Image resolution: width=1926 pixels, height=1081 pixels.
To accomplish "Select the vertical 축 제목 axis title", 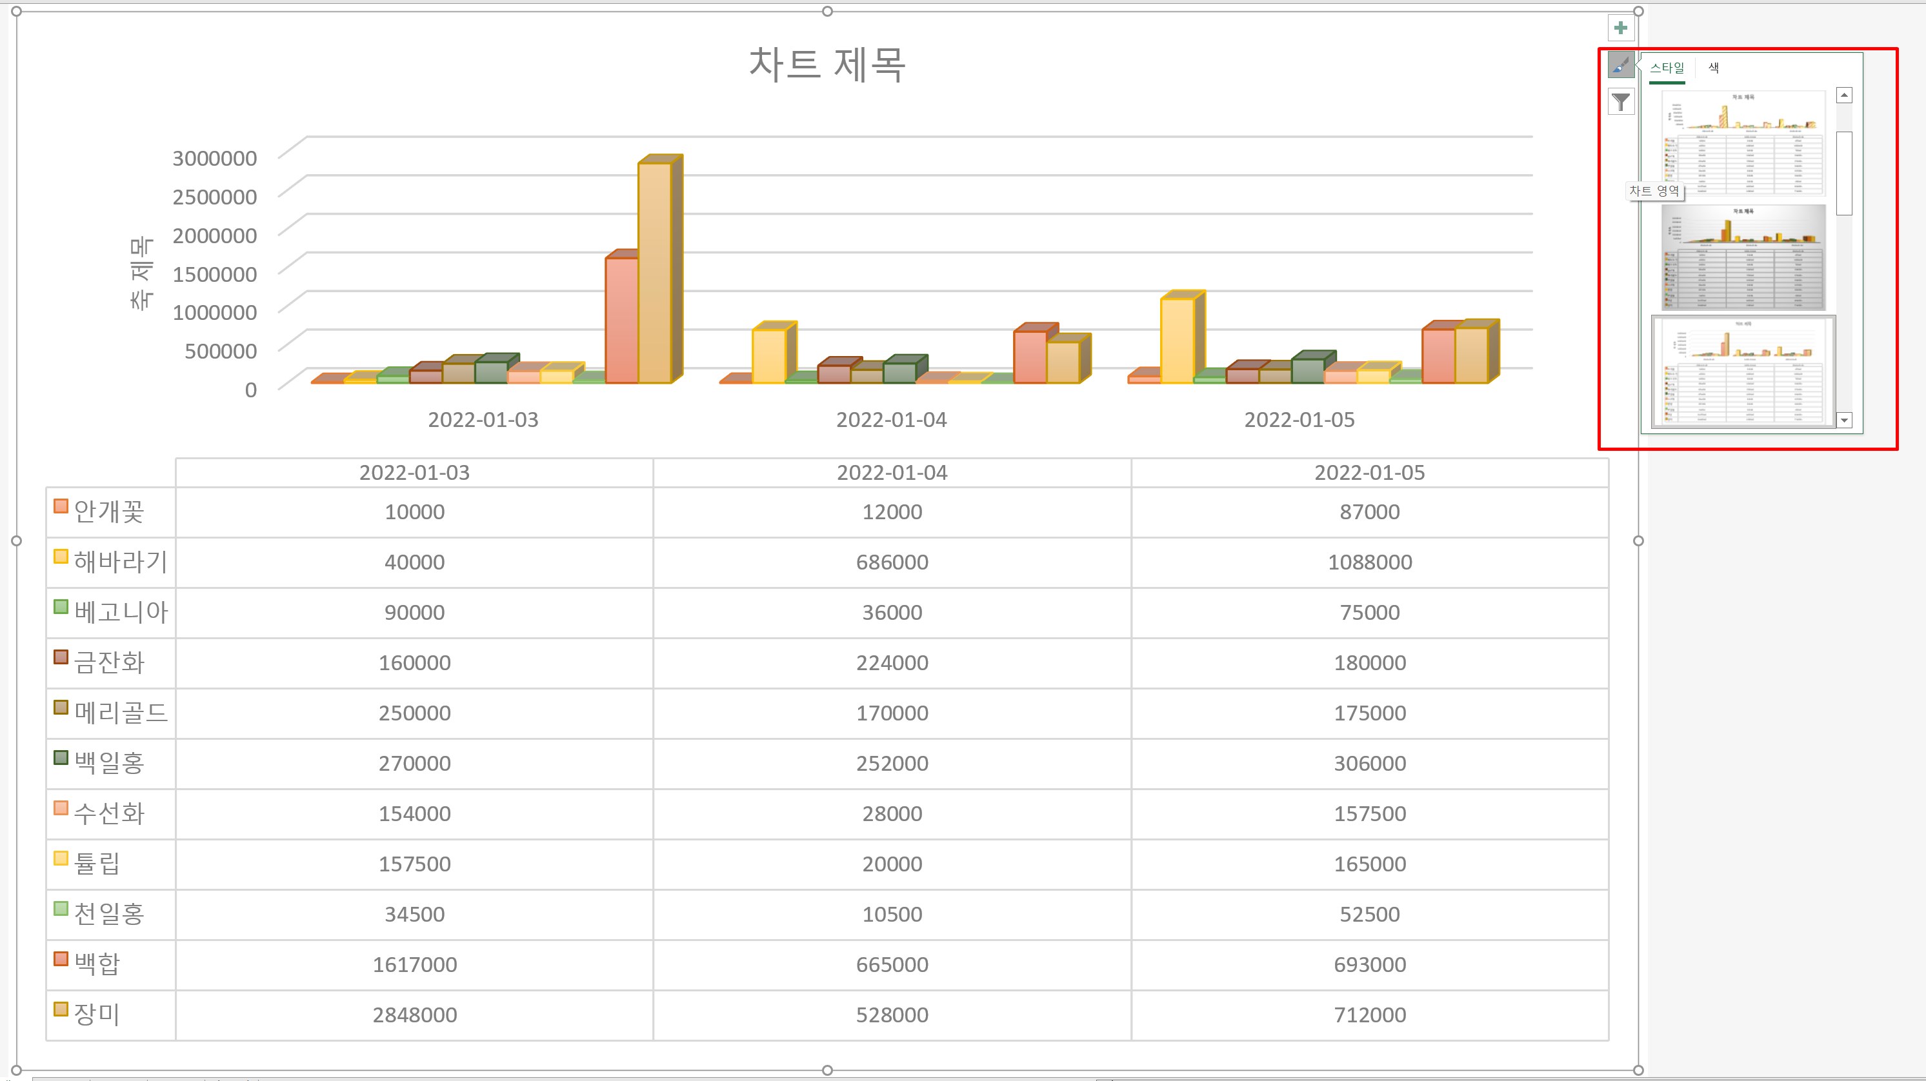I will click(x=141, y=273).
